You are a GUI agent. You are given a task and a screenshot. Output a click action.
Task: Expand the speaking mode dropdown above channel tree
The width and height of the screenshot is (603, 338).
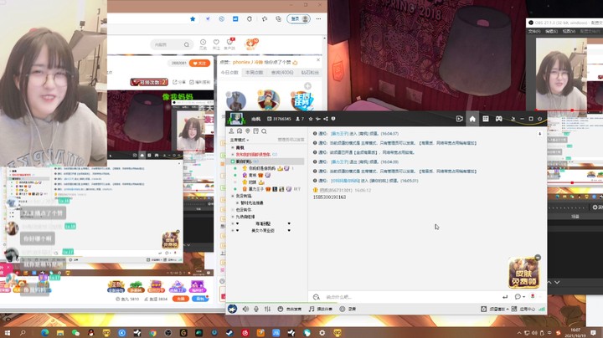[x=240, y=141]
